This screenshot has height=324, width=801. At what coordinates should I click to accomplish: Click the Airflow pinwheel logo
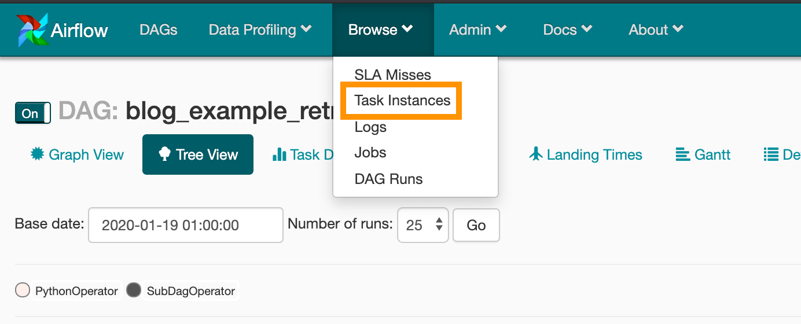click(x=33, y=30)
